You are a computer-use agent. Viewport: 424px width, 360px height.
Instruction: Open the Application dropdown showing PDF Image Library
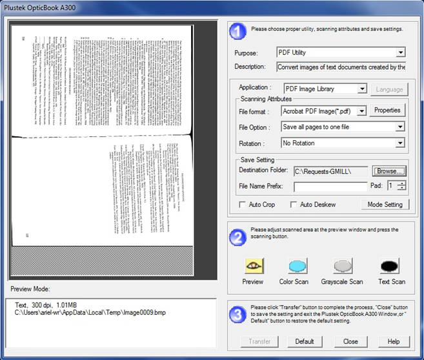click(325, 89)
